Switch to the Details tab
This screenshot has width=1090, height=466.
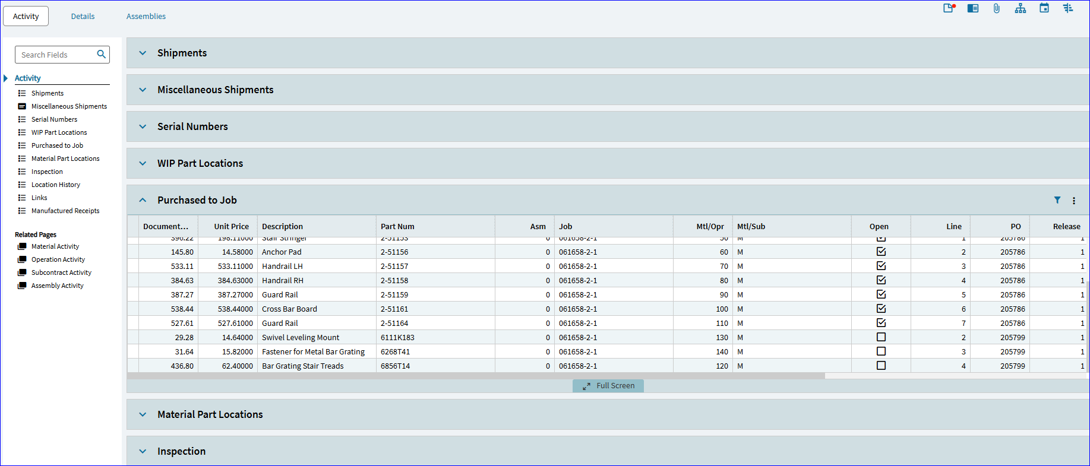click(83, 16)
